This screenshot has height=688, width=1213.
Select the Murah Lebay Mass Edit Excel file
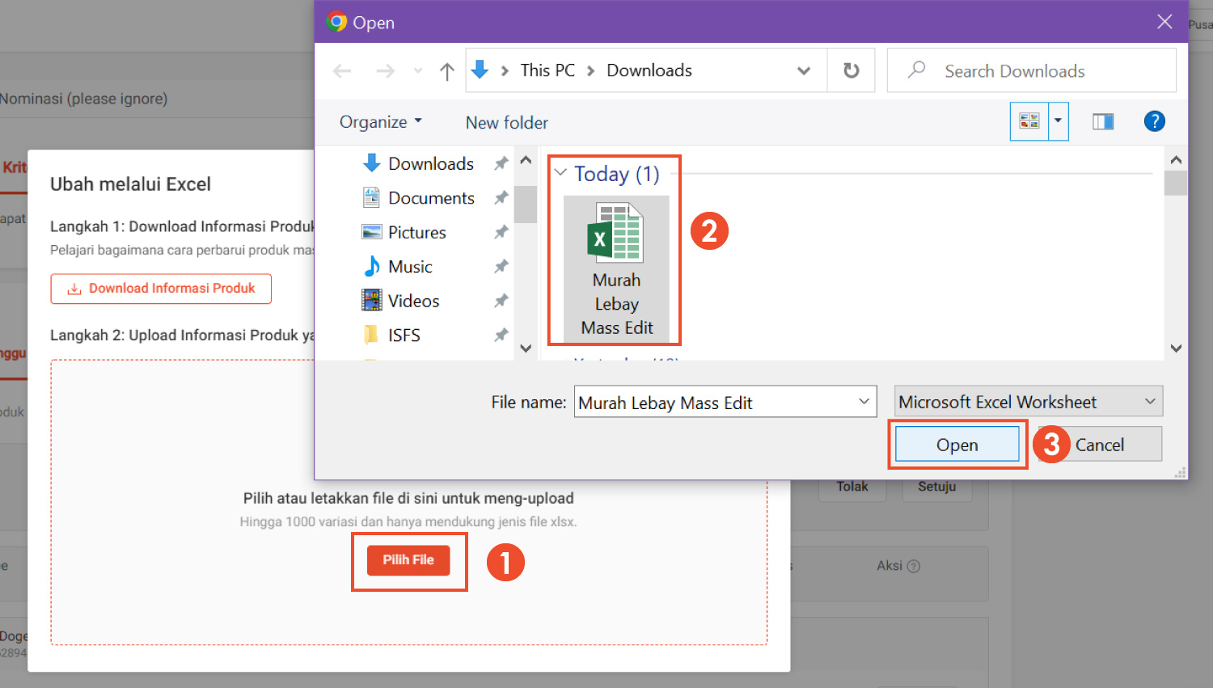(x=616, y=268)
